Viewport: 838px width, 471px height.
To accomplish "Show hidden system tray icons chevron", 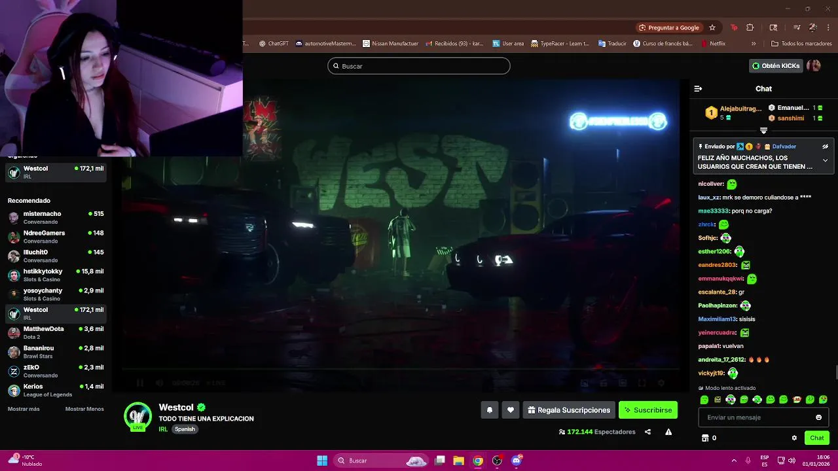I will pos(733,461).
